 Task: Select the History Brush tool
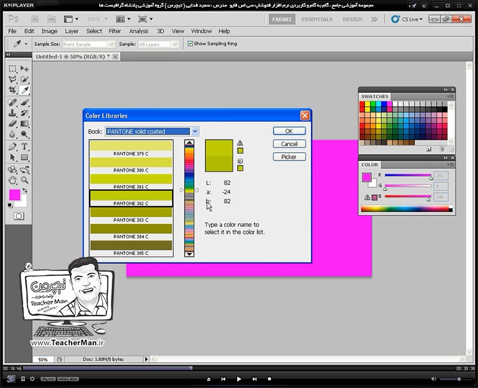tap(24, 113)
